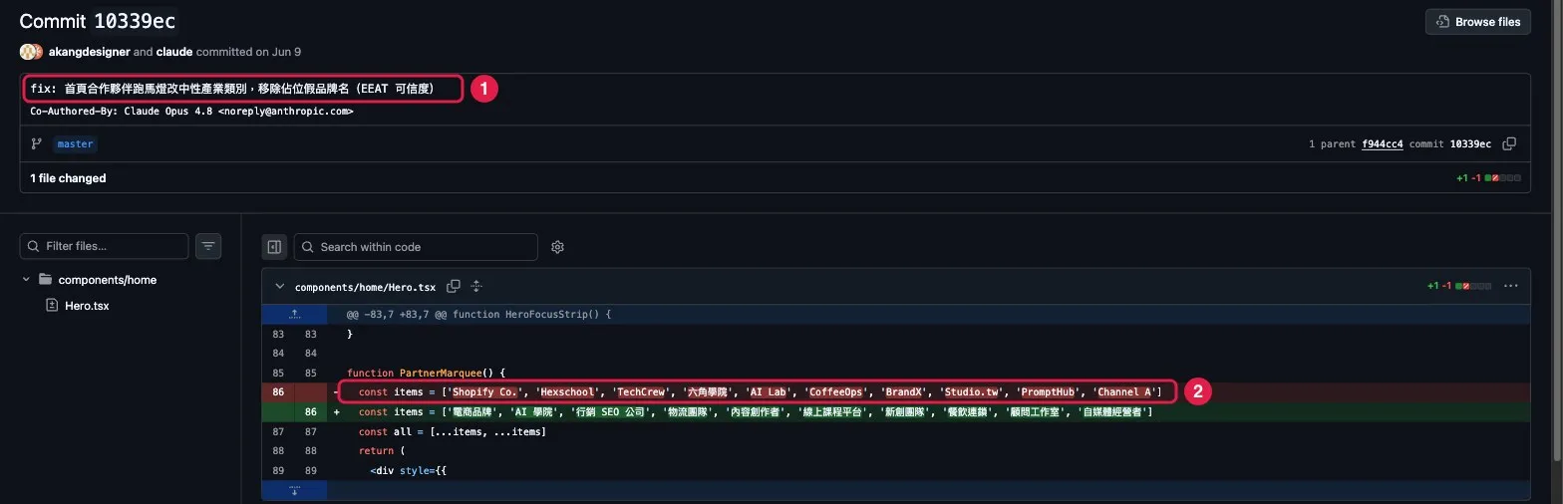Screen dimensions: 1563x504
Task: Click the diff file icon beside Hero.tsx
Action: click(52, 306)
